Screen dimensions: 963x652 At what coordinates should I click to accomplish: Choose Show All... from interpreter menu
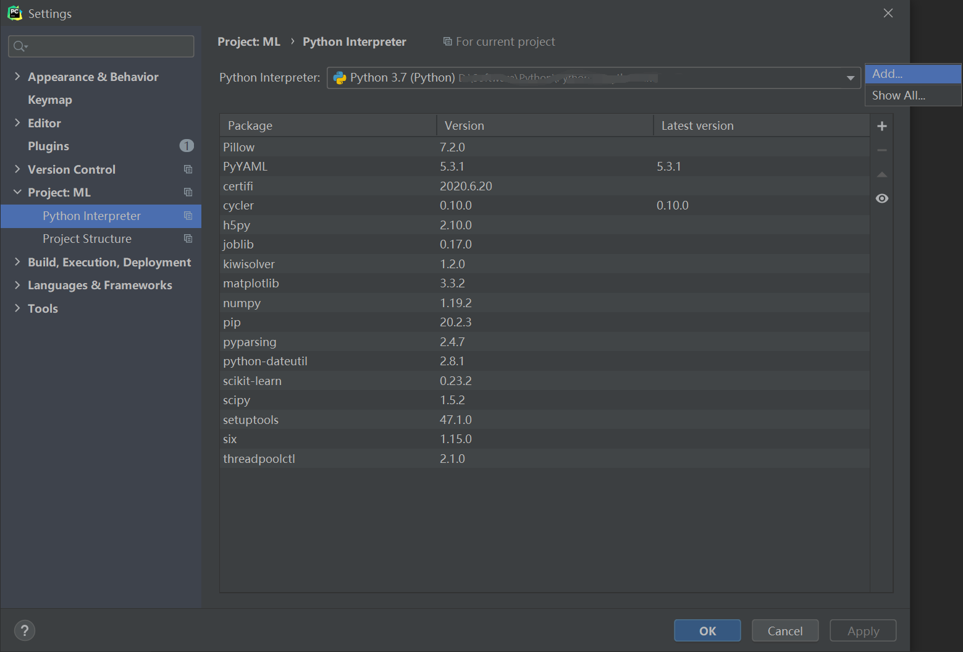click(913, 95)
